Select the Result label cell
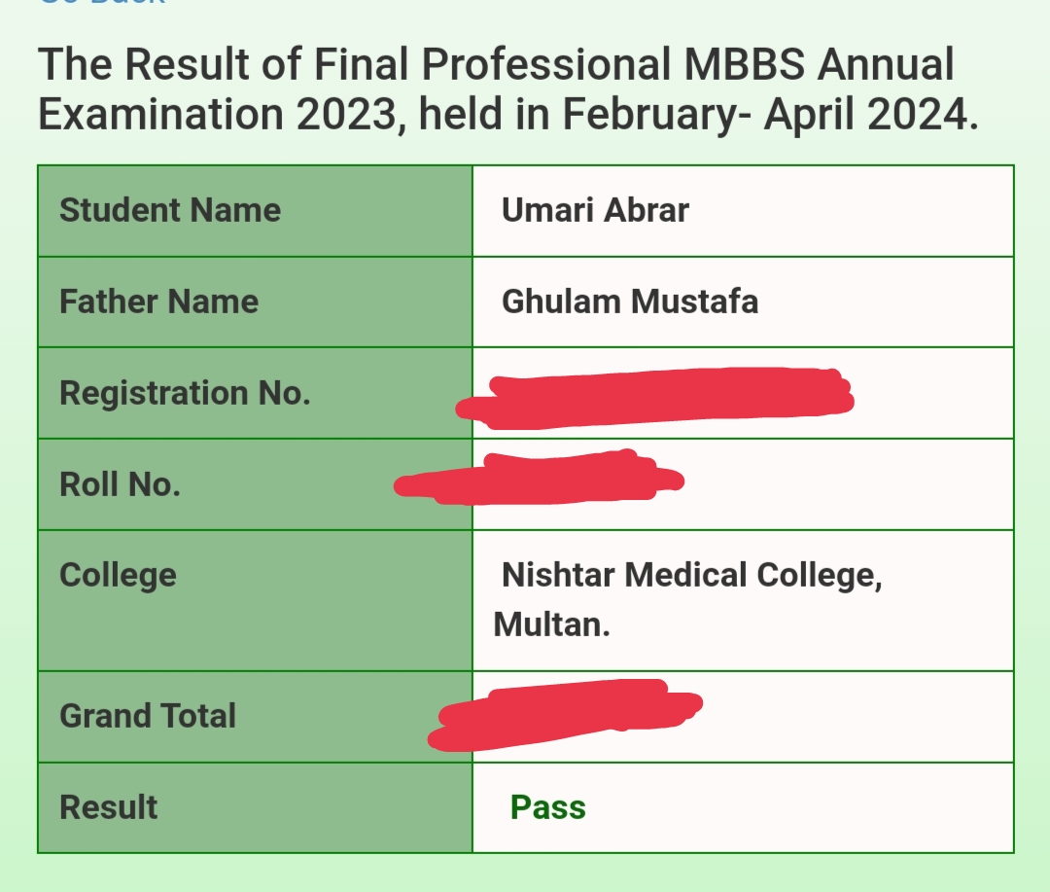Image resolution: width=1050 pixels, height=892 pixels. click(x=255, y=807)
